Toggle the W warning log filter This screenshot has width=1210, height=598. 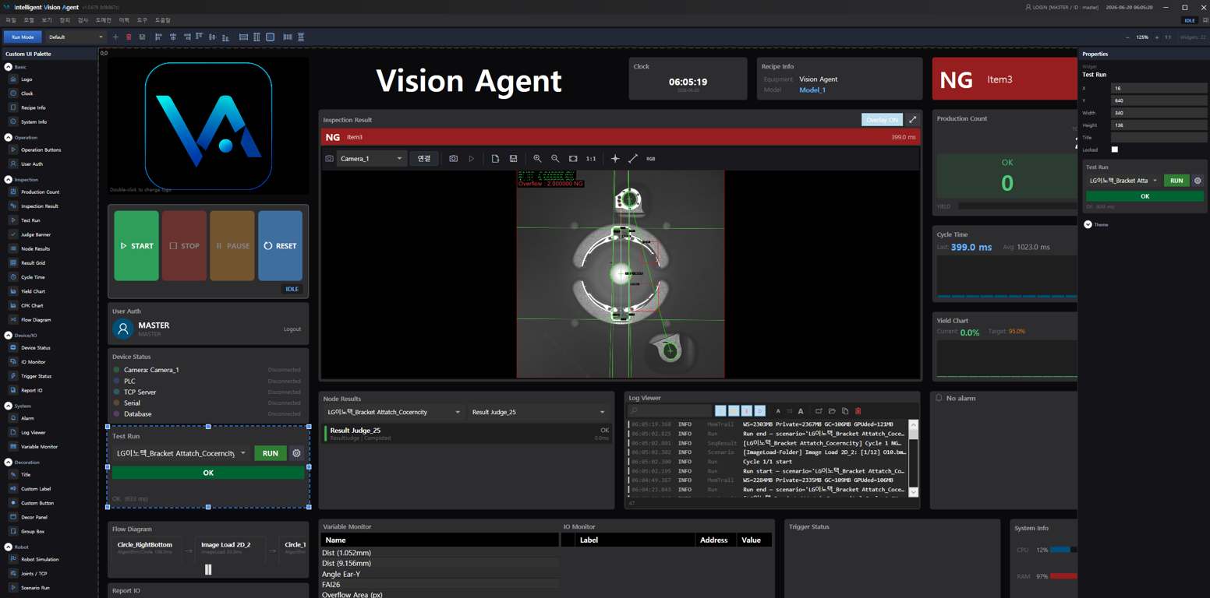pyautogui.click(x=734, y=411)
